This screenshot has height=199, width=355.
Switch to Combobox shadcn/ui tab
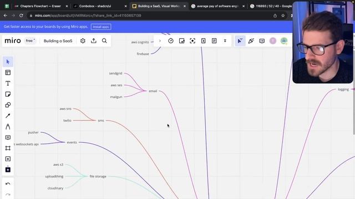95,6
